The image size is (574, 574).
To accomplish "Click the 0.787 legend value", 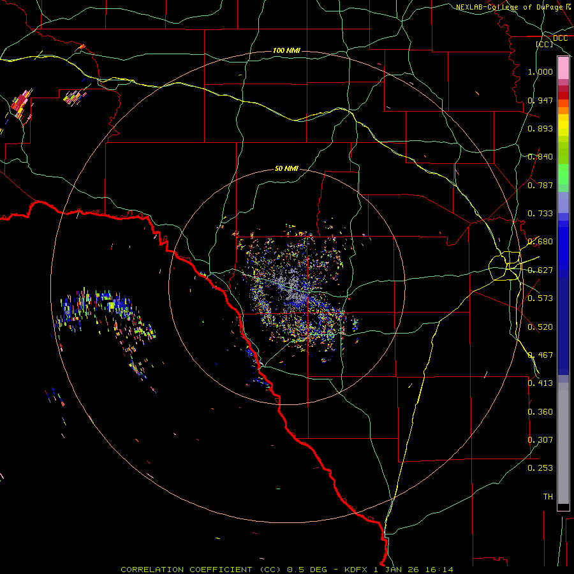I will click(x=540, y=185).
